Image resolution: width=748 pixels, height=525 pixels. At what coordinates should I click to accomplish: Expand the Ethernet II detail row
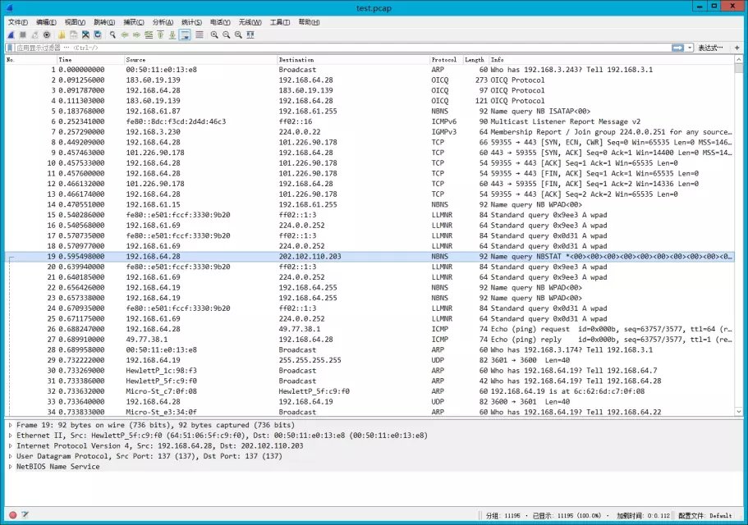click(x=11, y=436)
